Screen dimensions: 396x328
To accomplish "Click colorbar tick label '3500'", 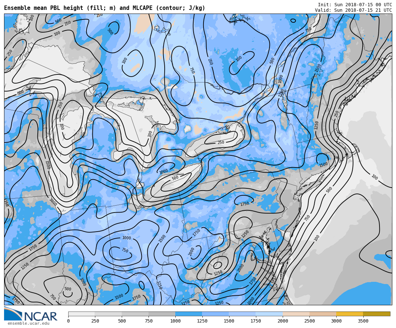I will [x=363, y=321].
